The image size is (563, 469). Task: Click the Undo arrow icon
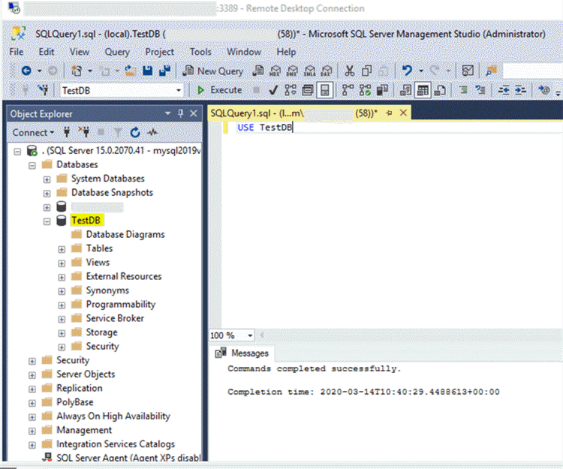point(407,71)
